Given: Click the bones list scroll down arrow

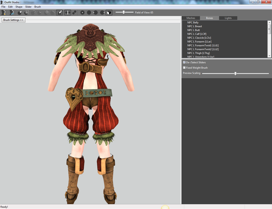Looking at the screenshot, I should (x=269, y=56).
